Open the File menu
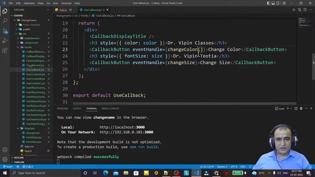Screen dimensions: 315x177 pos(11,3)
